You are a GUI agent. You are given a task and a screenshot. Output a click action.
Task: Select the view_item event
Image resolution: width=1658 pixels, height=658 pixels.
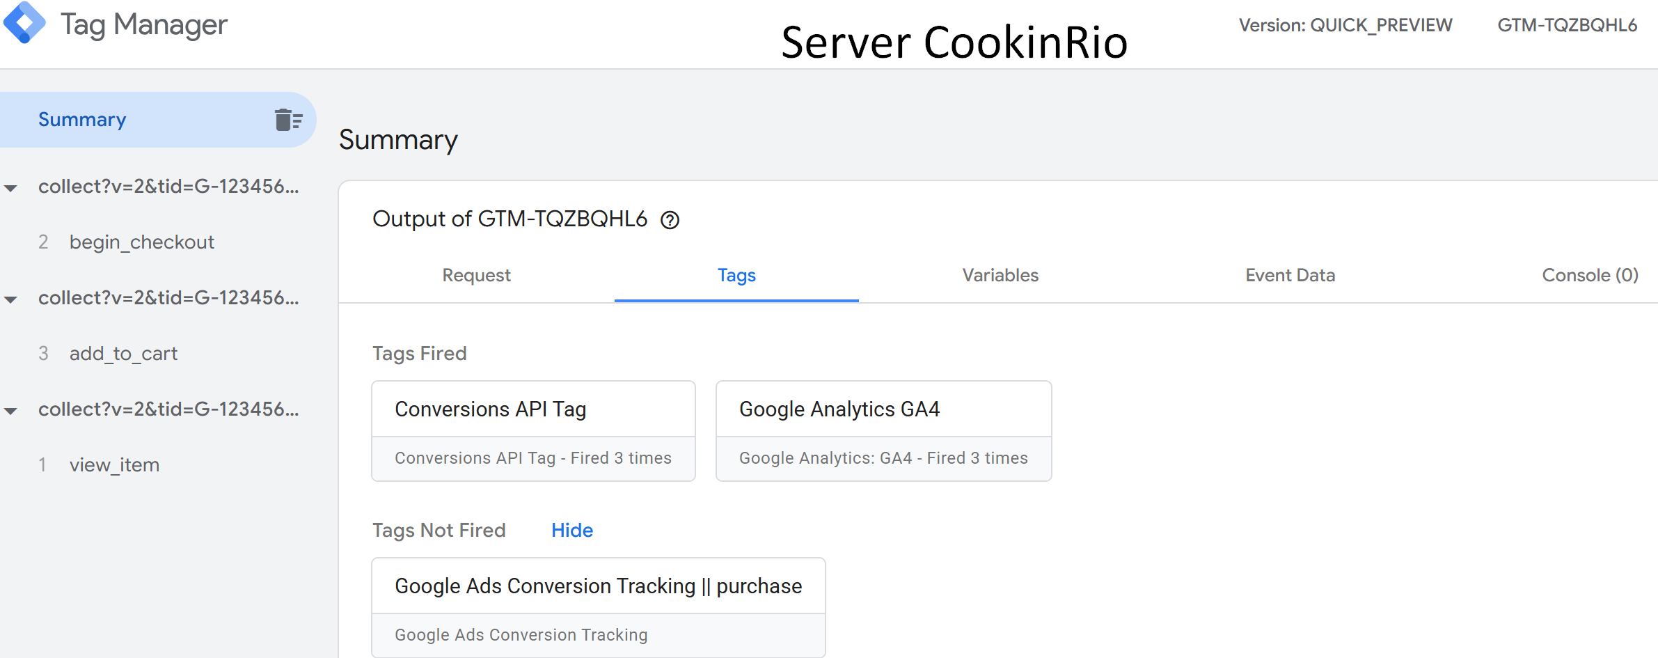[114, 465]
